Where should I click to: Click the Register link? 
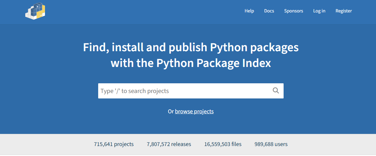pos(343,11)
